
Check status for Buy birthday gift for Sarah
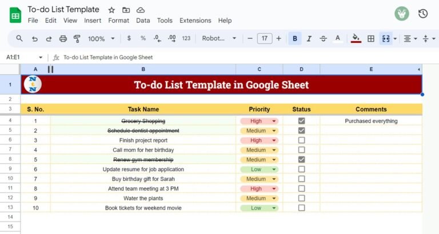[301, 179]
